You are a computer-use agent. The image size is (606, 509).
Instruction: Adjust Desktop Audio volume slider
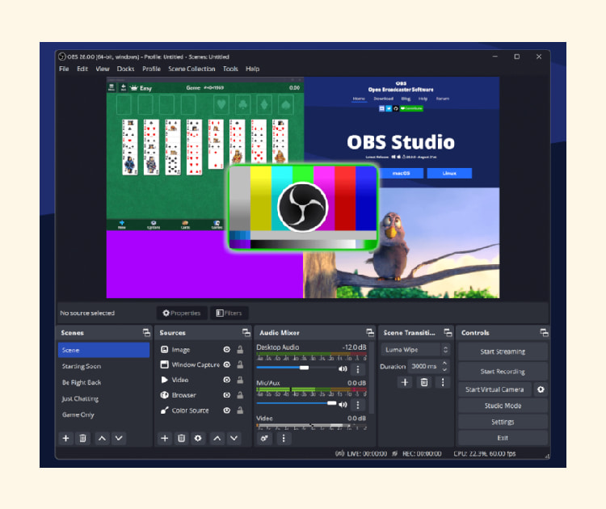[297, 368]
